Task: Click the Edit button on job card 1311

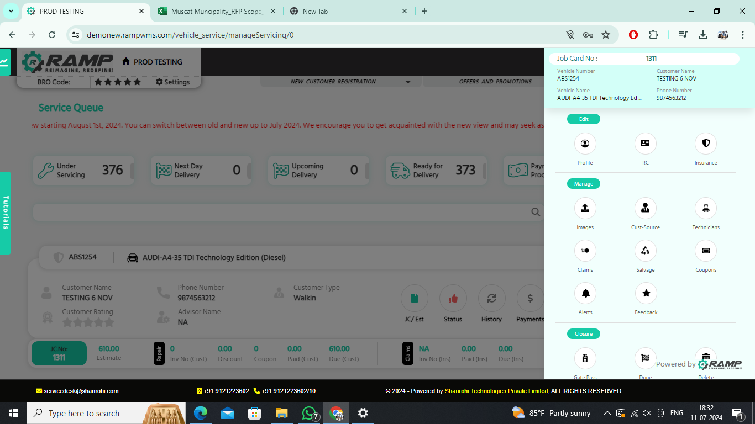Action: point(583,119)
